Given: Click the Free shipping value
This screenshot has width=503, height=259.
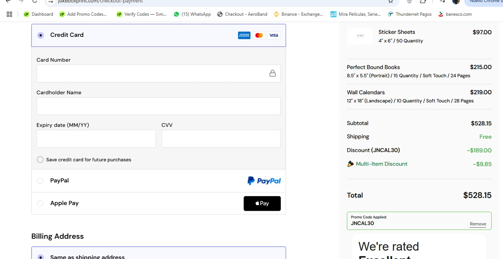Looking at the screenshot, I should [485, 137].
